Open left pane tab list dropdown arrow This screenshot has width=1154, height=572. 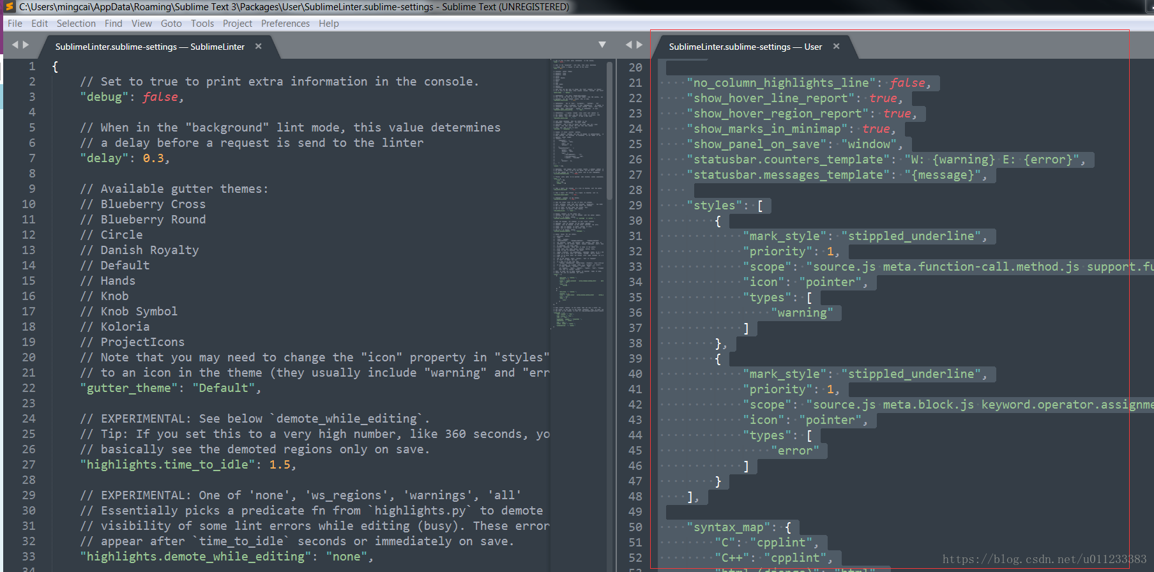point(602,45)
